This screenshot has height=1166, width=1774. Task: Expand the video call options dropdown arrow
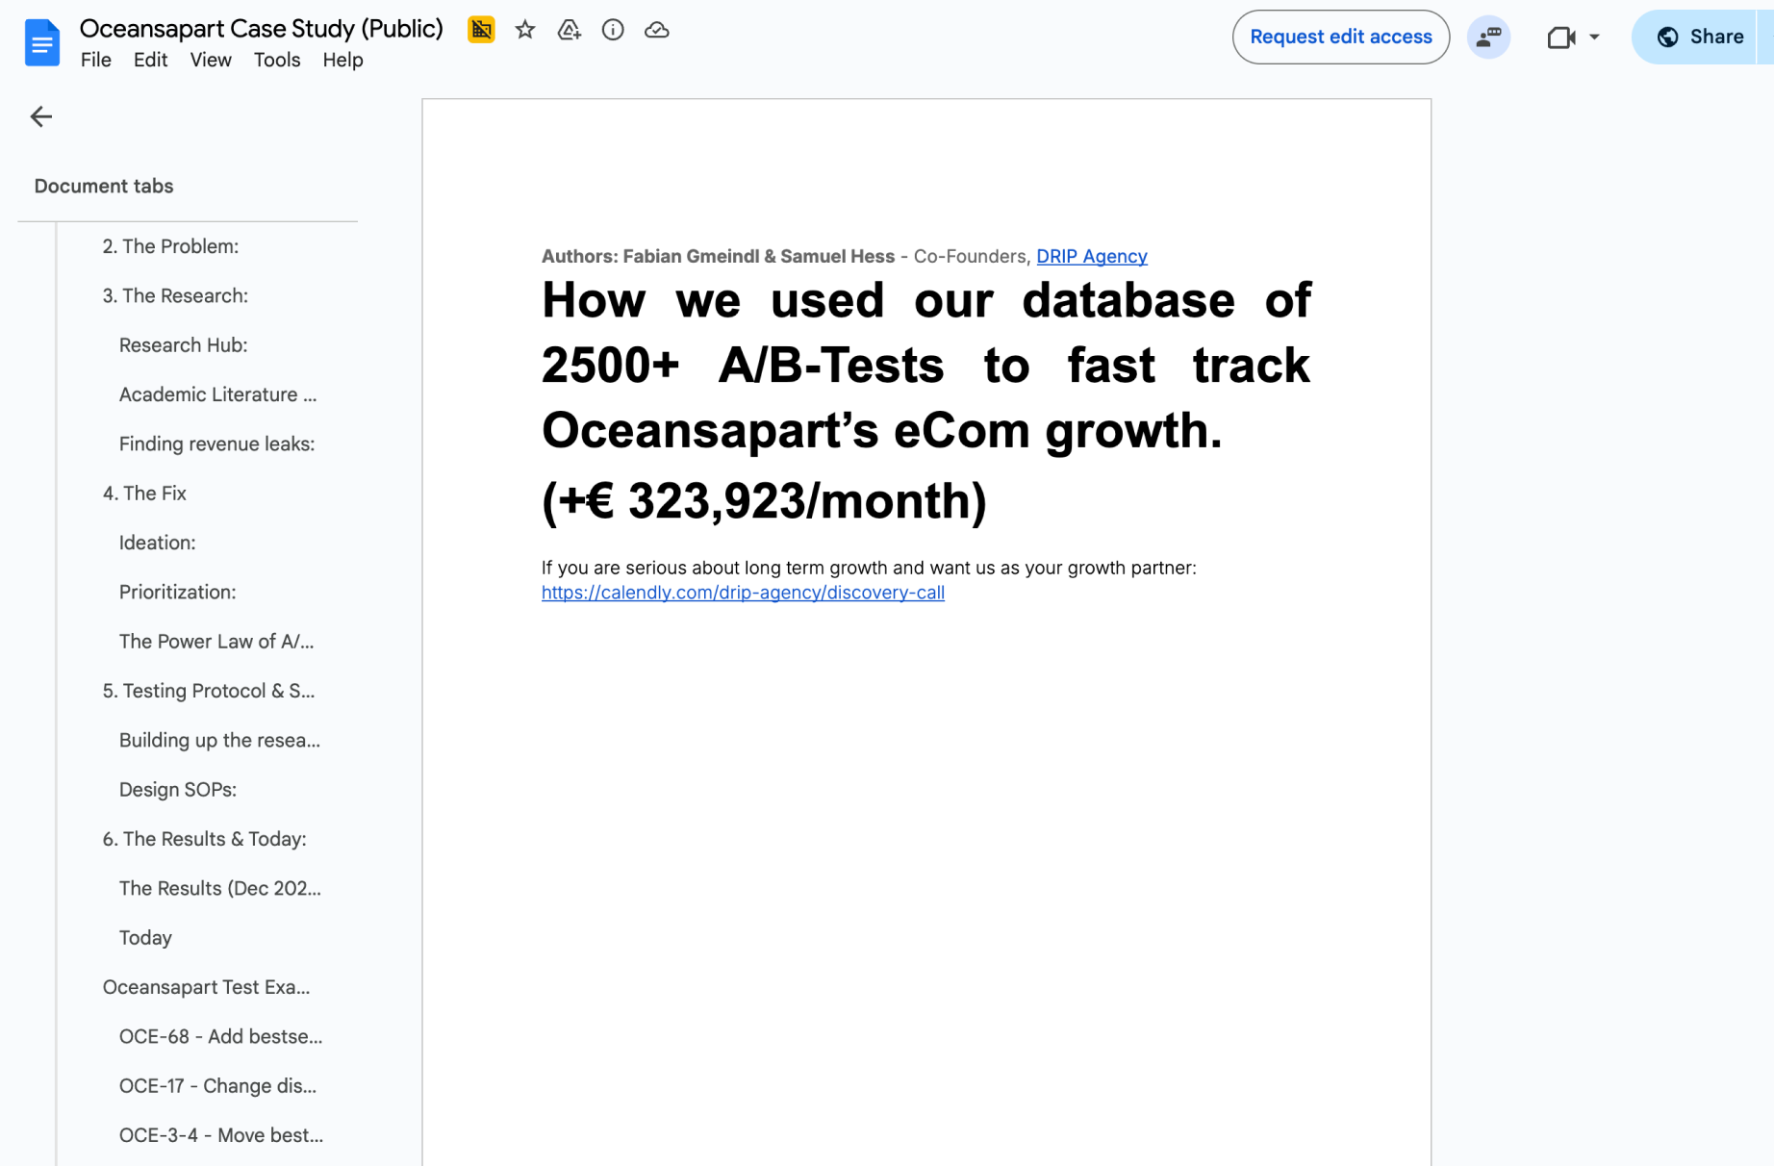coord(1594,37)
